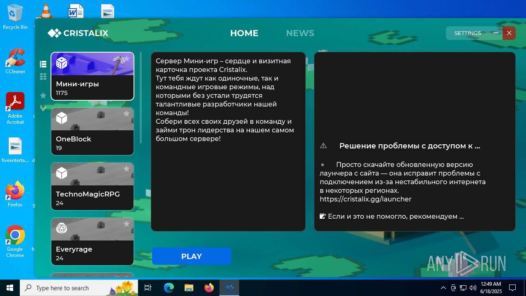Select the OneBlock server card
526x296 pixels.
click(92, 132)
